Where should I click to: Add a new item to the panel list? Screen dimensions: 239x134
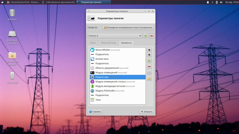(x=149, y=61)
